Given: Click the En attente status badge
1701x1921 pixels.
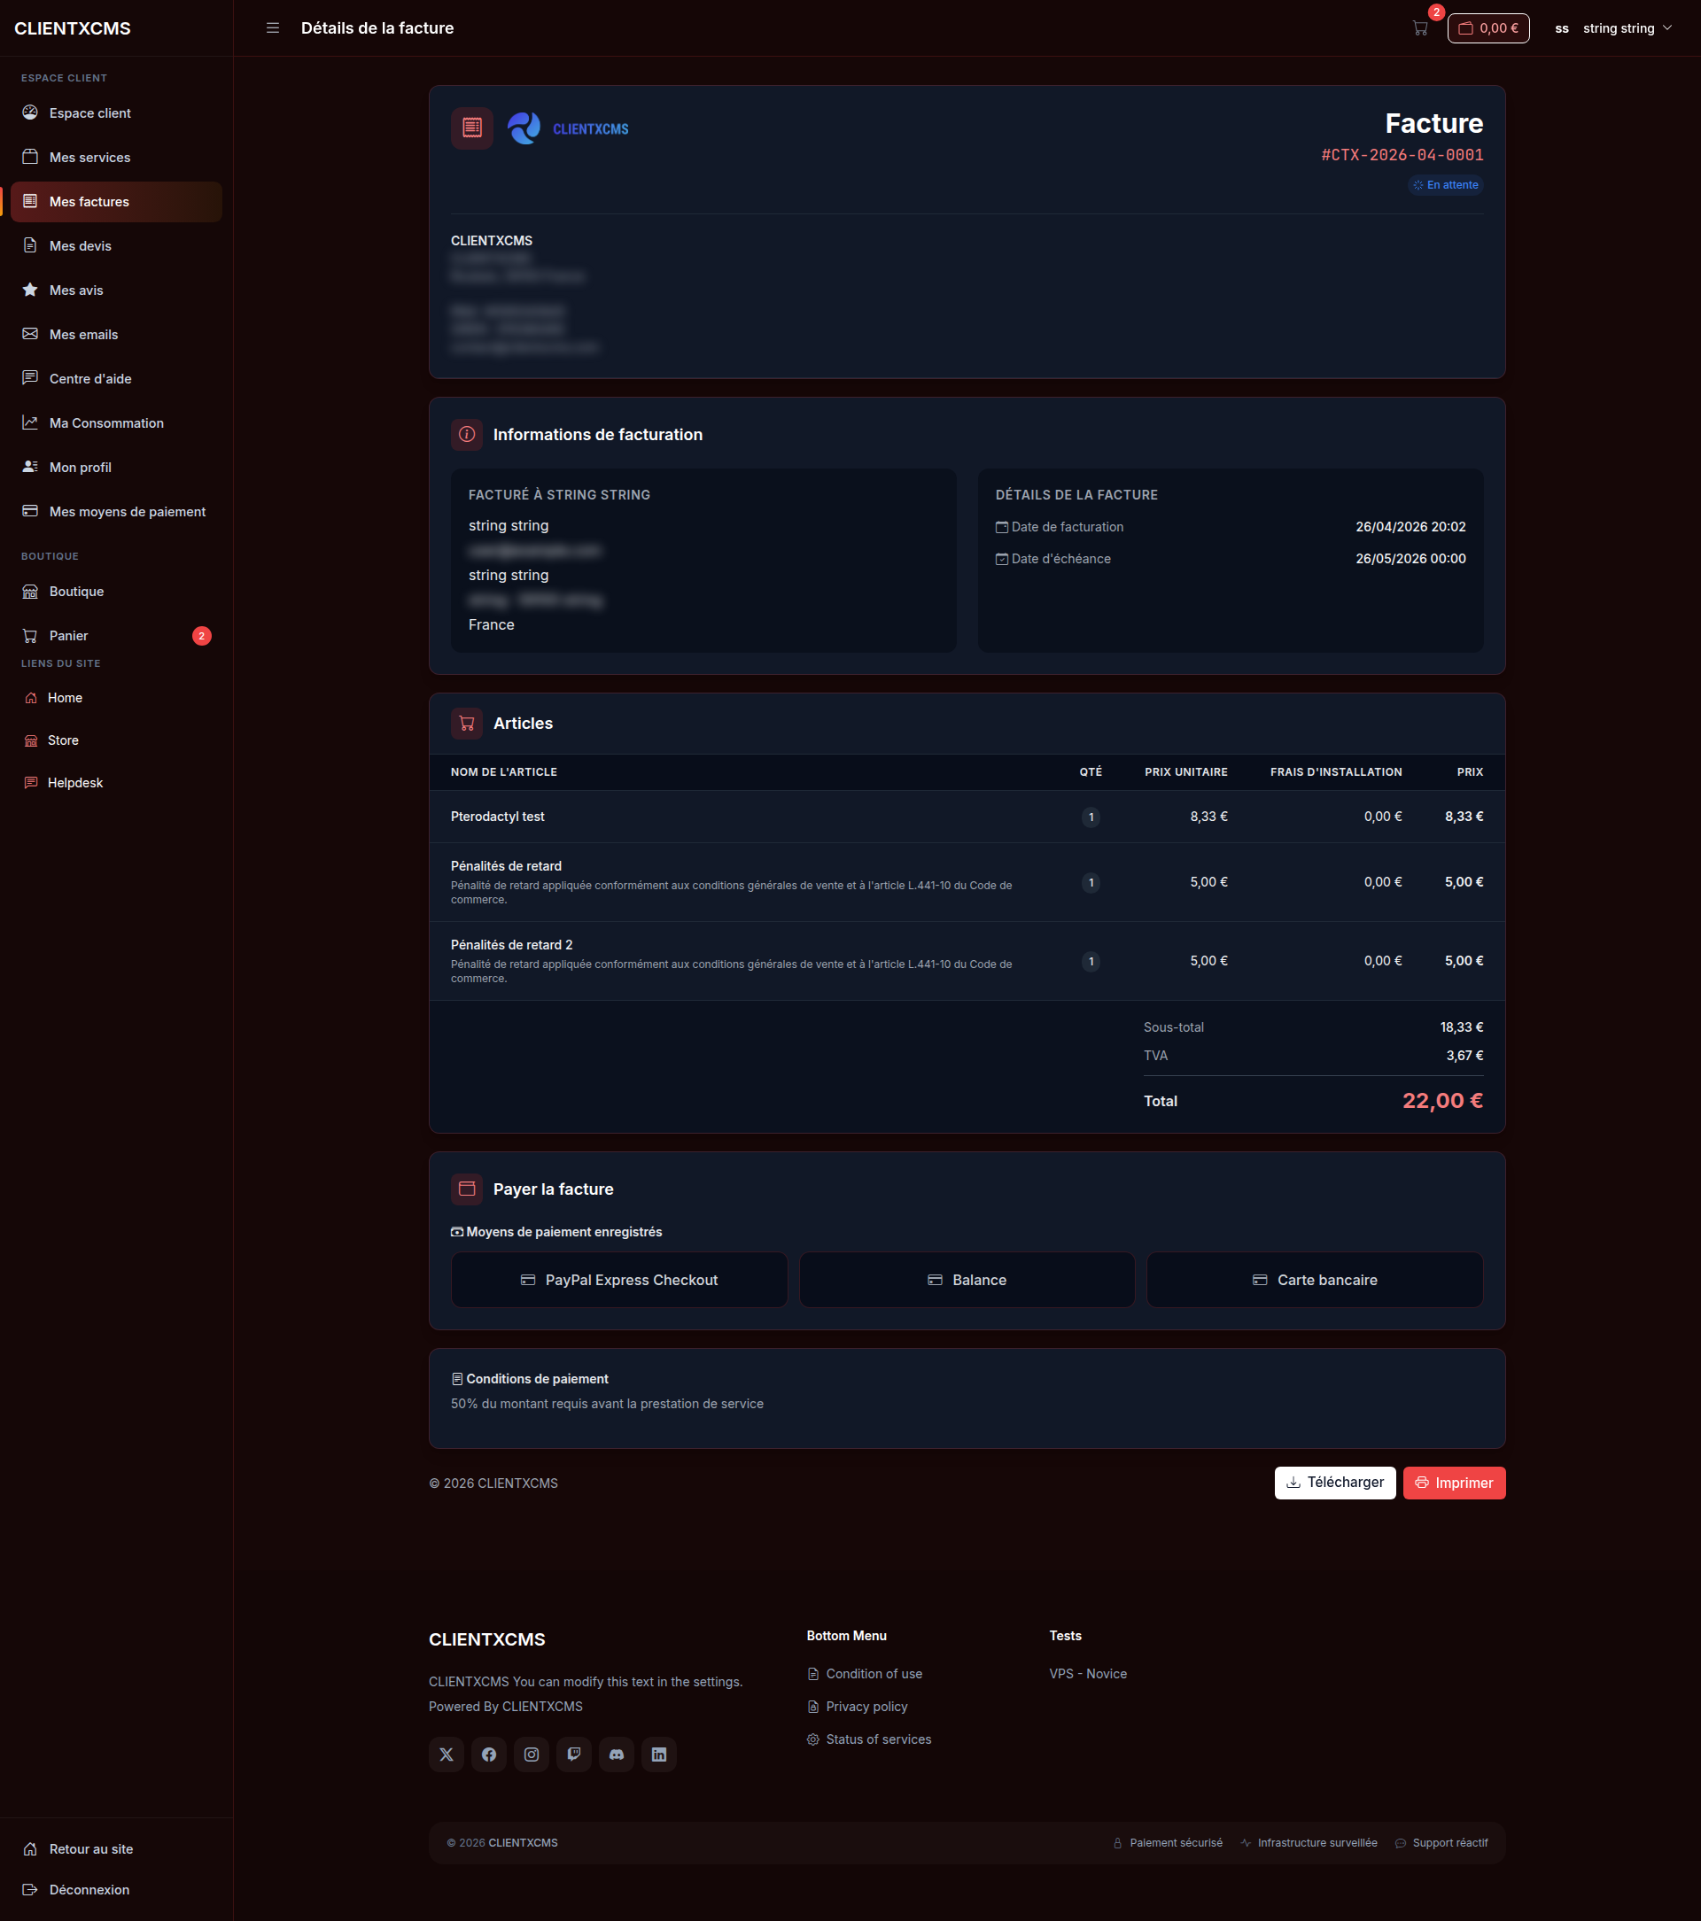Looking at the screenshot, I should tap(1445, 185).
